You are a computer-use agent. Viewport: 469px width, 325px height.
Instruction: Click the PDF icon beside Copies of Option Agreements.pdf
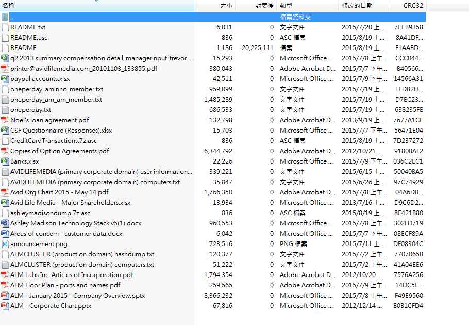tap(5, 151)
